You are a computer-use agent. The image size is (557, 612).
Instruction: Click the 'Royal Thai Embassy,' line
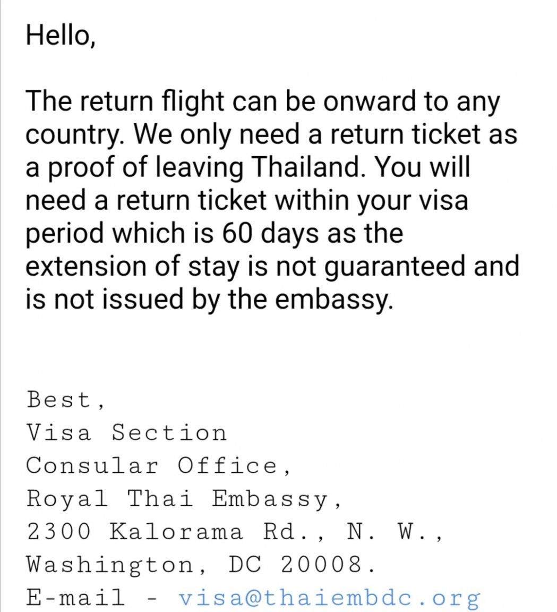coord(184,499)
